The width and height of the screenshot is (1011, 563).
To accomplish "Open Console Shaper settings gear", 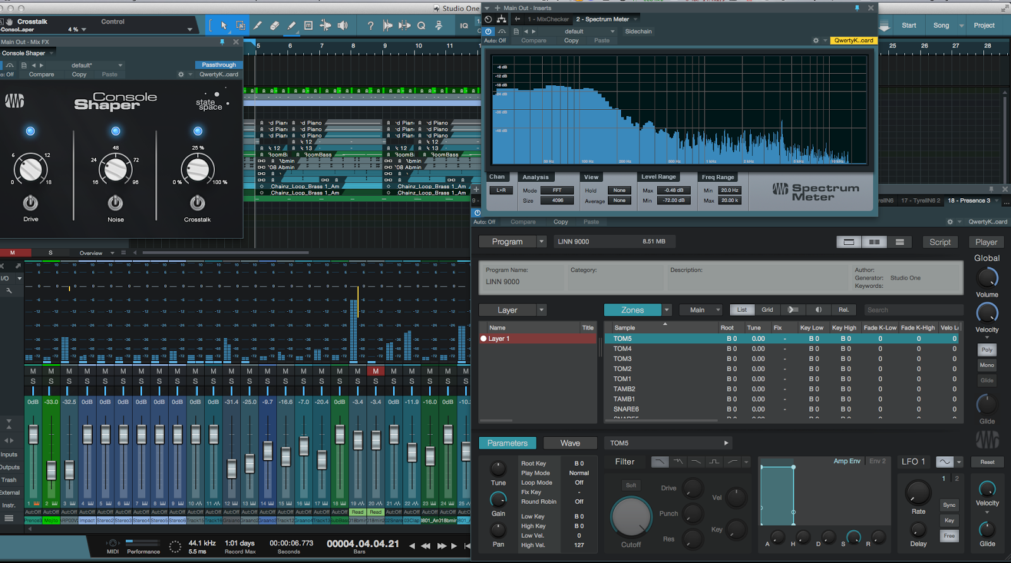I will (181, 74).
